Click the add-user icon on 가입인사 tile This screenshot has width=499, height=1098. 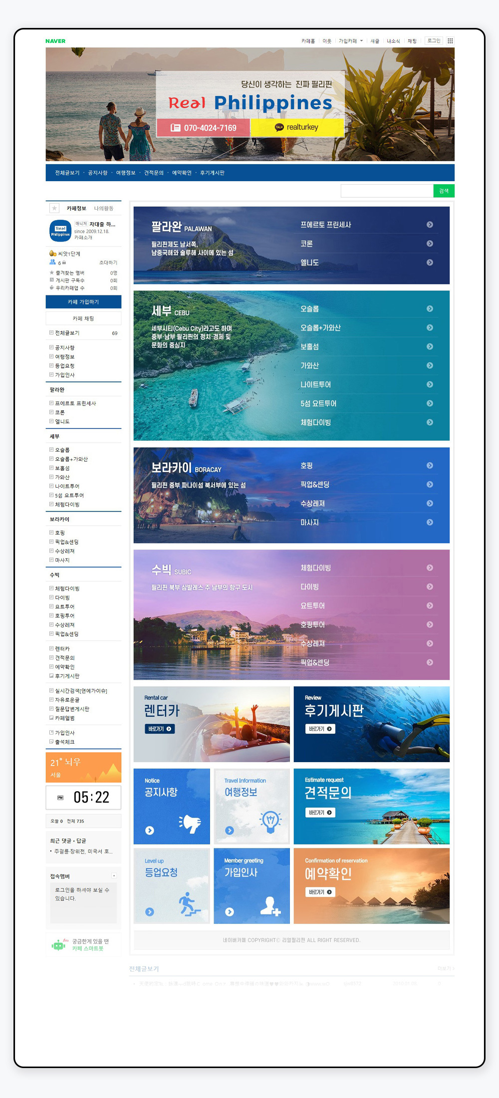270,906
